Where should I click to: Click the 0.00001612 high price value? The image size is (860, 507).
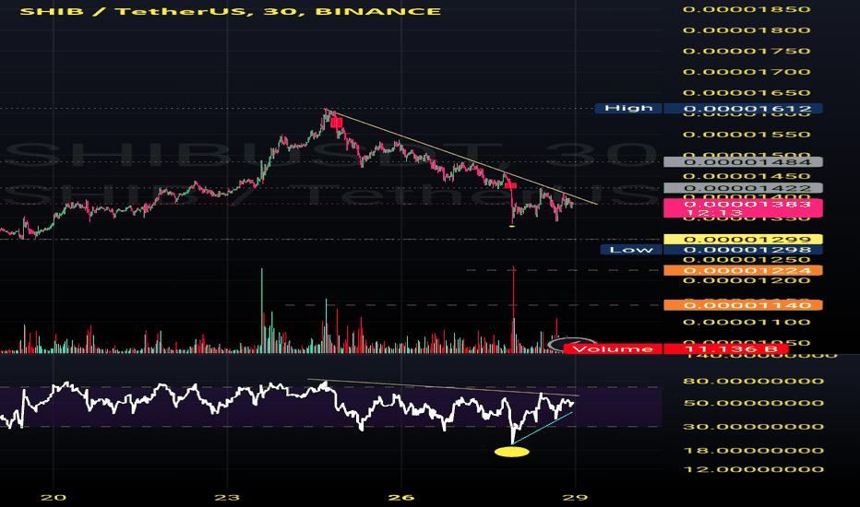click(743, 109)
